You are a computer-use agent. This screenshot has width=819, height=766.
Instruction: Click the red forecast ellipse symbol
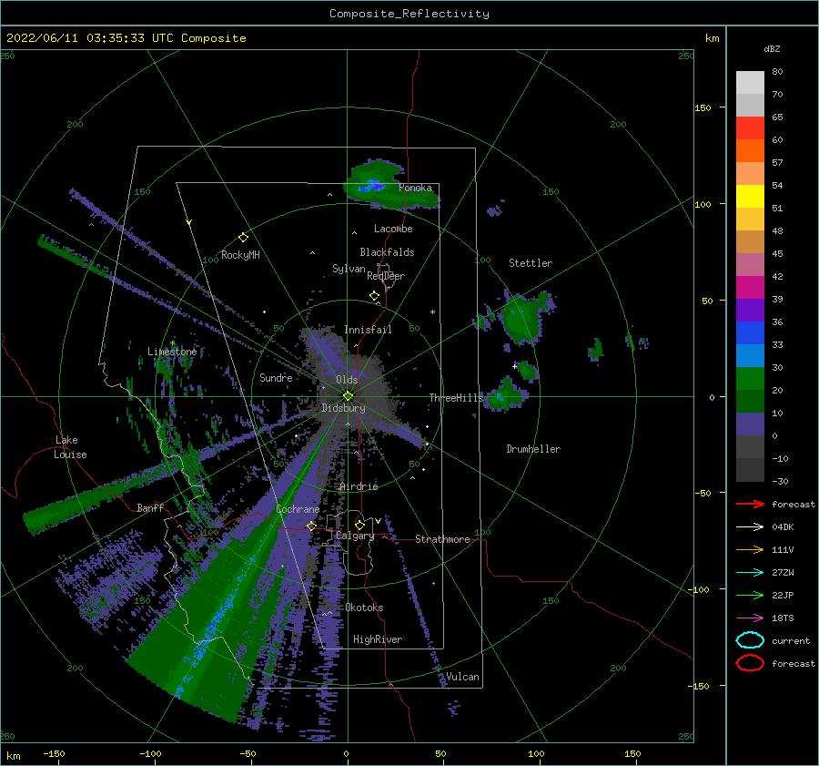[x=750, y=663]
